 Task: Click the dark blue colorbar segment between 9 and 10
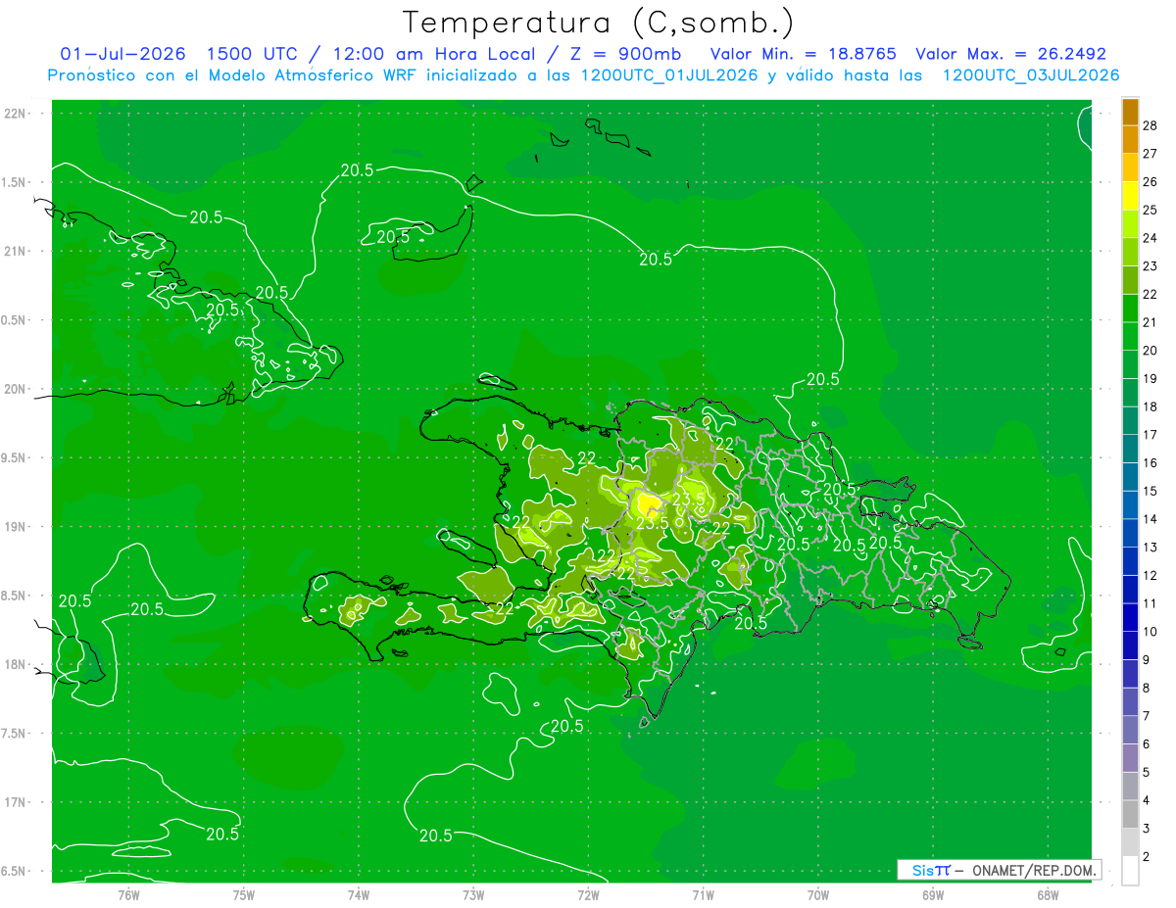point(1130,645)
